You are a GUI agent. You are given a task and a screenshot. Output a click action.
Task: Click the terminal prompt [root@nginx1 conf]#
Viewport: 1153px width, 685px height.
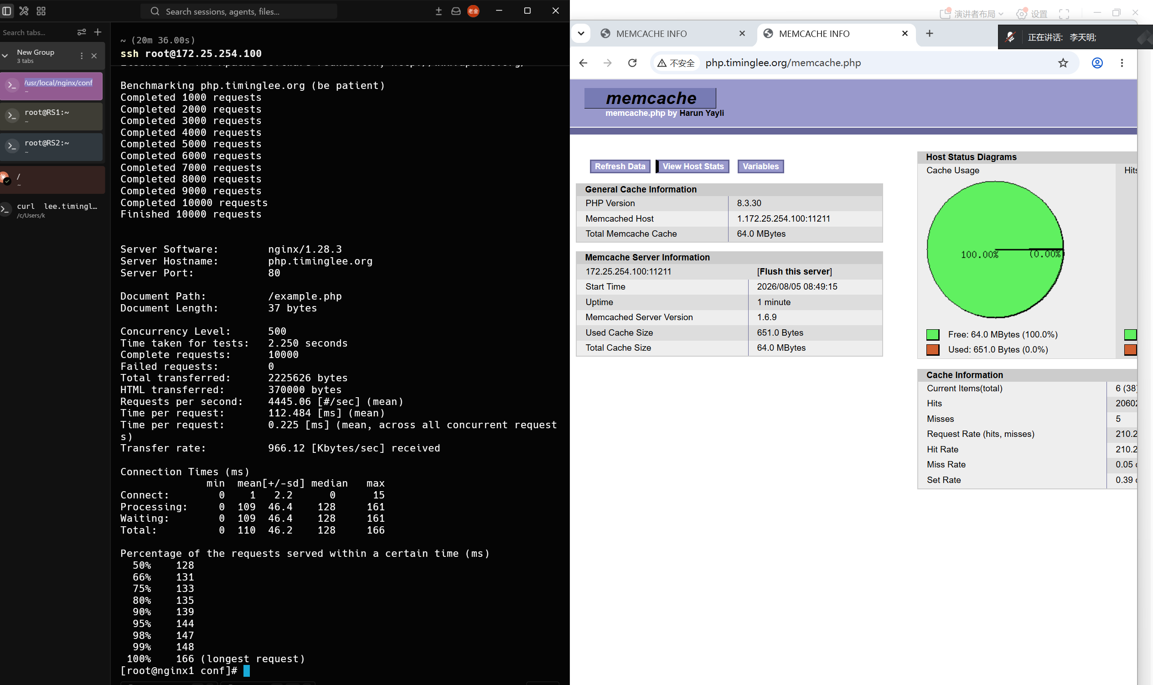pyautogui.click(x=179, y=671)
